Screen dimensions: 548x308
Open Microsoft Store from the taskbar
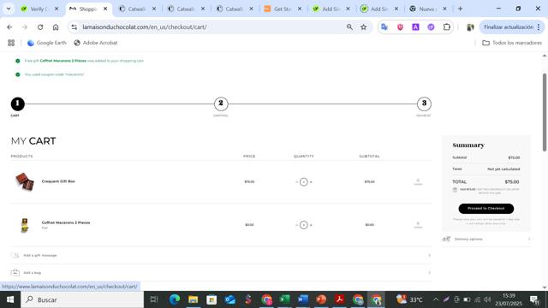211,299
